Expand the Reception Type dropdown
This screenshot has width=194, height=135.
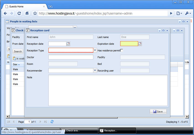click(x=95, y=50)
